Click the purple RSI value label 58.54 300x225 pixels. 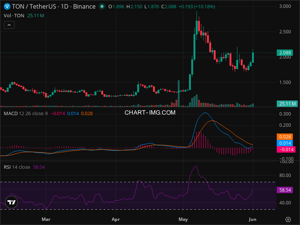click(285, 190)
